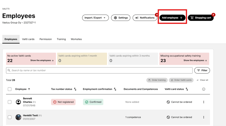The width and height of the screenshot is (226, 126).
Task: Select the Bennett Charles row checkbox
Action: click(x=9, y=102)
